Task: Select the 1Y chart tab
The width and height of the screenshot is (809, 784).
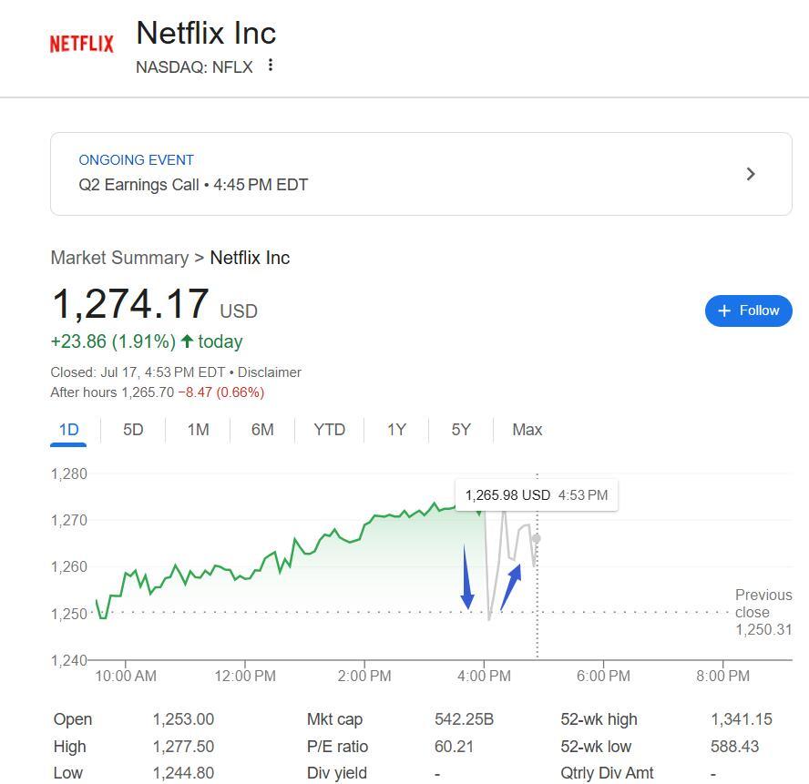Action: coord(396,430)
